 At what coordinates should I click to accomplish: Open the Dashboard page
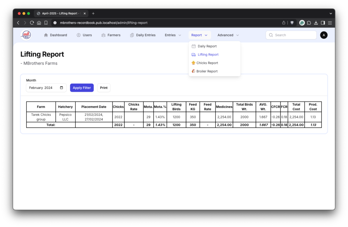point(55,35)
